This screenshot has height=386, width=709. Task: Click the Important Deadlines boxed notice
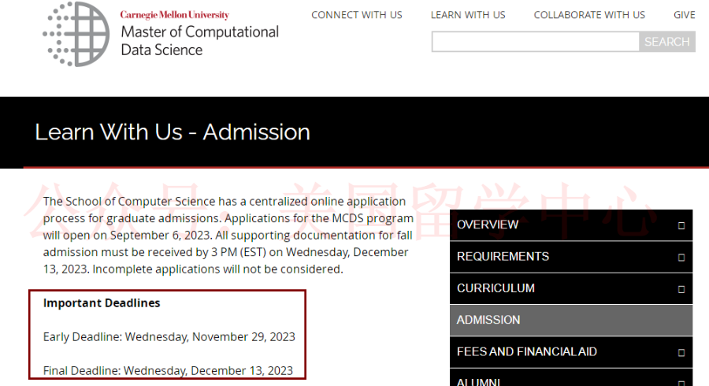point(167,335)
